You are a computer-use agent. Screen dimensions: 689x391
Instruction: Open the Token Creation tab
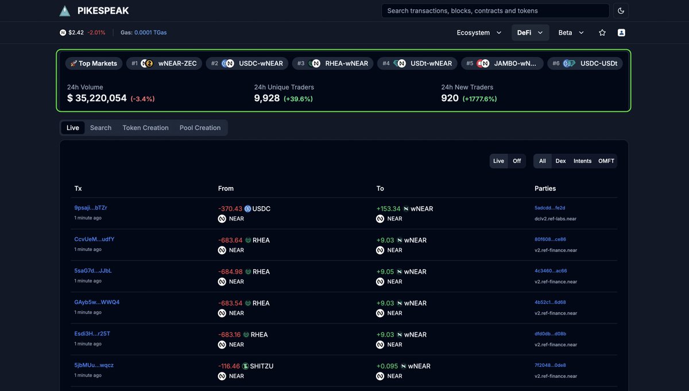tap(145, 127)
